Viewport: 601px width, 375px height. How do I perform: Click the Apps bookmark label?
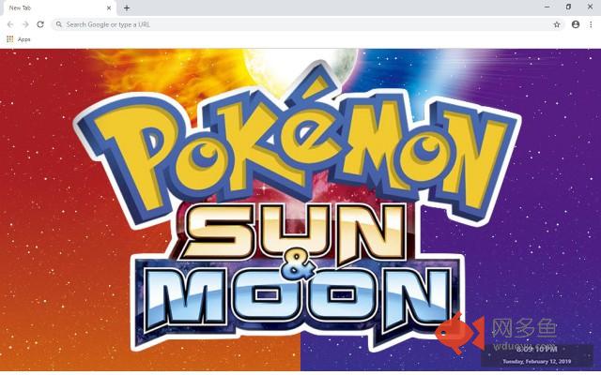tap(23, 39)
